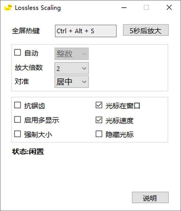Click the 全屏热键 label
This screenshot has width=181, height=211.
point(26,31)
